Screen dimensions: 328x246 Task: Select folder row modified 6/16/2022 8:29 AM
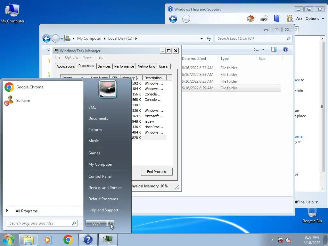coord(231,88)
